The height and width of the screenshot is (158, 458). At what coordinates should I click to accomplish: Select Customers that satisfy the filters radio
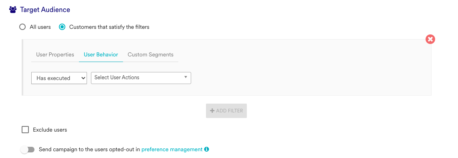(62, 27)
